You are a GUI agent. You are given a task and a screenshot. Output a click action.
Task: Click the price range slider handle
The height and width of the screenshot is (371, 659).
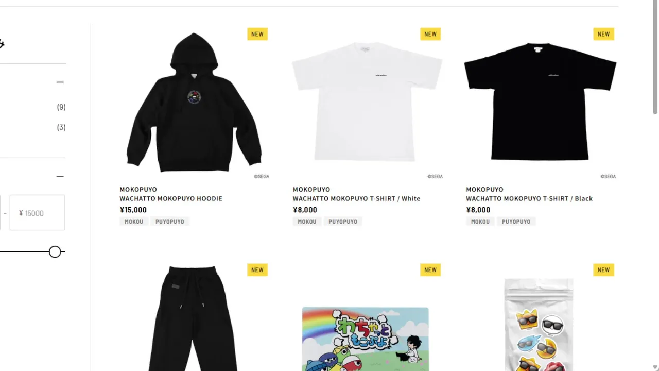coord(55,252)
